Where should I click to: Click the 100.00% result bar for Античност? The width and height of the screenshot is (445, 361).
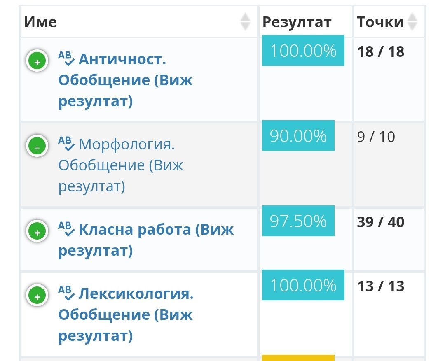tap(303, 51)
